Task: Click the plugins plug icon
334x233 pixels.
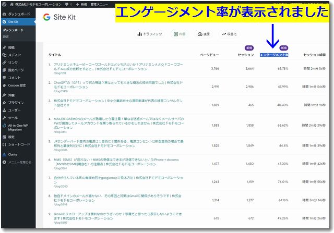Action: coord(4,103)
